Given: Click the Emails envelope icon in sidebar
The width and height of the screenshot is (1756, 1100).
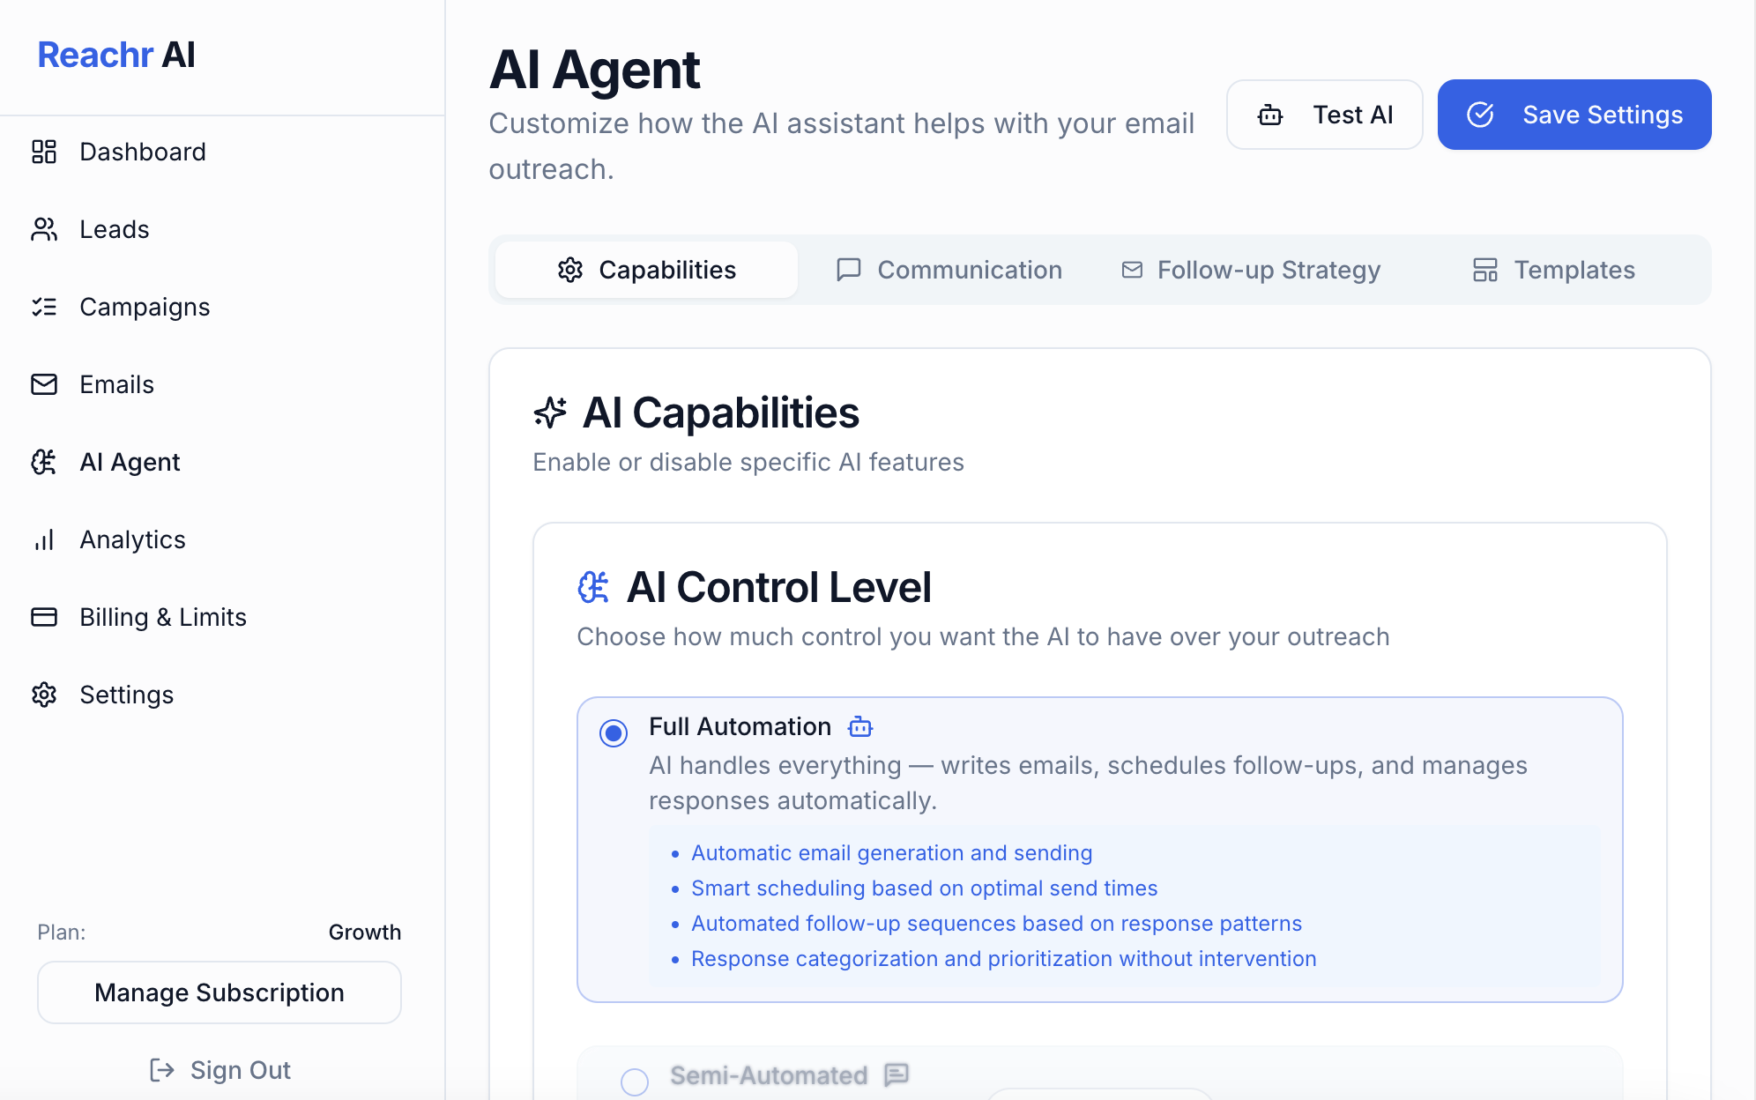Looking at the screenshot, I should [x=44, y=384].
